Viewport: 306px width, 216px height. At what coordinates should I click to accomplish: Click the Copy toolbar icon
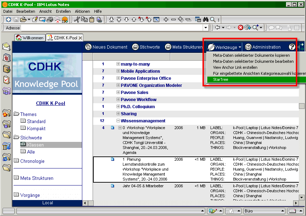[x=84, y=20]
